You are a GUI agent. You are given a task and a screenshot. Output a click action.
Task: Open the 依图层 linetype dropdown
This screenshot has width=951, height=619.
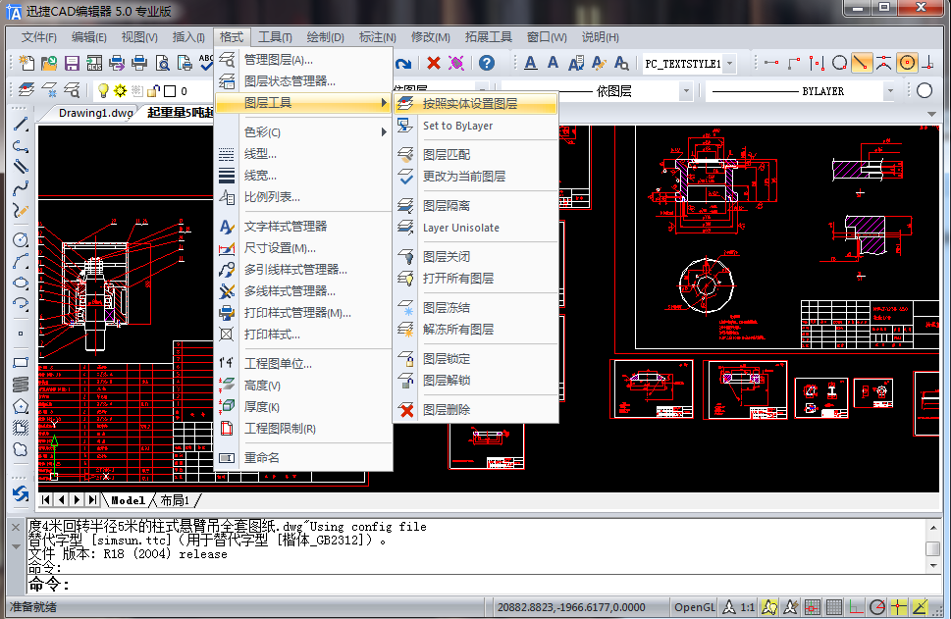tap(686, 91)
